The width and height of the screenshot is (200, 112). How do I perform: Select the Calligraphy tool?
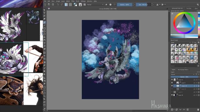click(44, 19)
